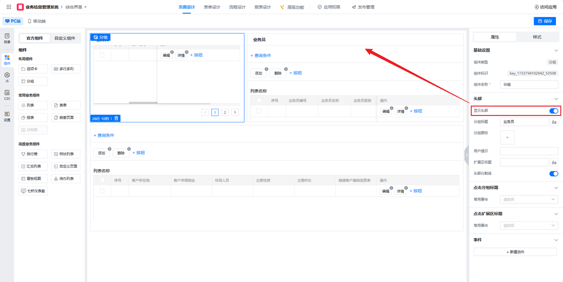Collapse the 基础设置 section
The width and height of the screenshot is (563, 282).
pos(556,50)
